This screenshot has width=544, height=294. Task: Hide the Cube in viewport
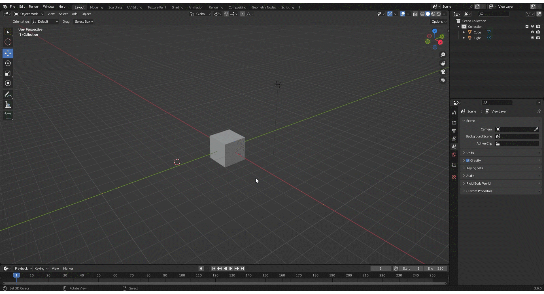pos(532,32)
